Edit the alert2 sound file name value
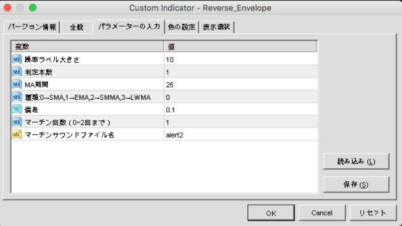This screenshot has height=226, width=402. pos(240,134)
